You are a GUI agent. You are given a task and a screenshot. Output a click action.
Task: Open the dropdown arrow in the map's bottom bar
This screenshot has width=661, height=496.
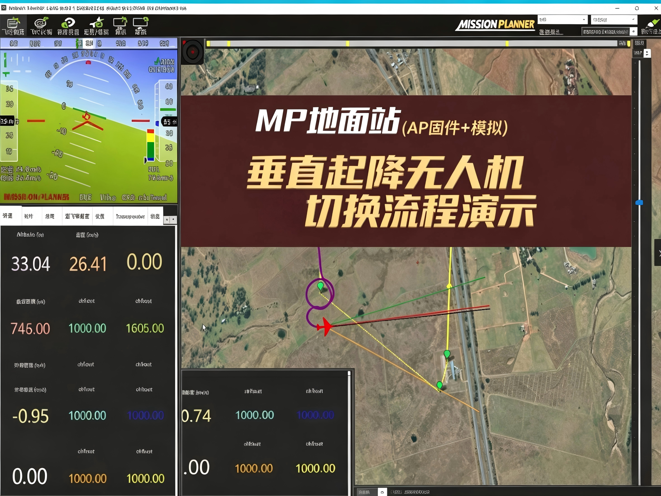[382, 492]
